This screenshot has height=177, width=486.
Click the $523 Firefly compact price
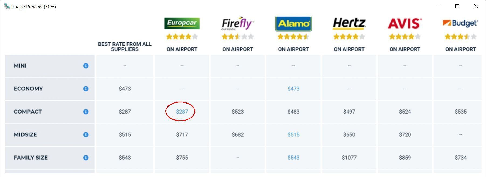click(238, 112)
